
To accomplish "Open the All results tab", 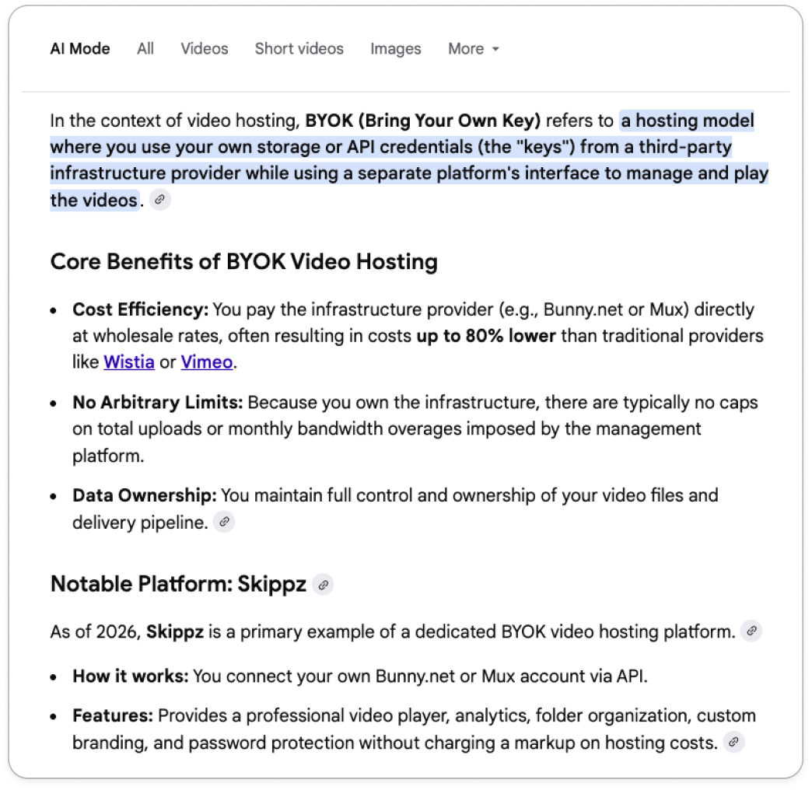I will click(145, 48).
